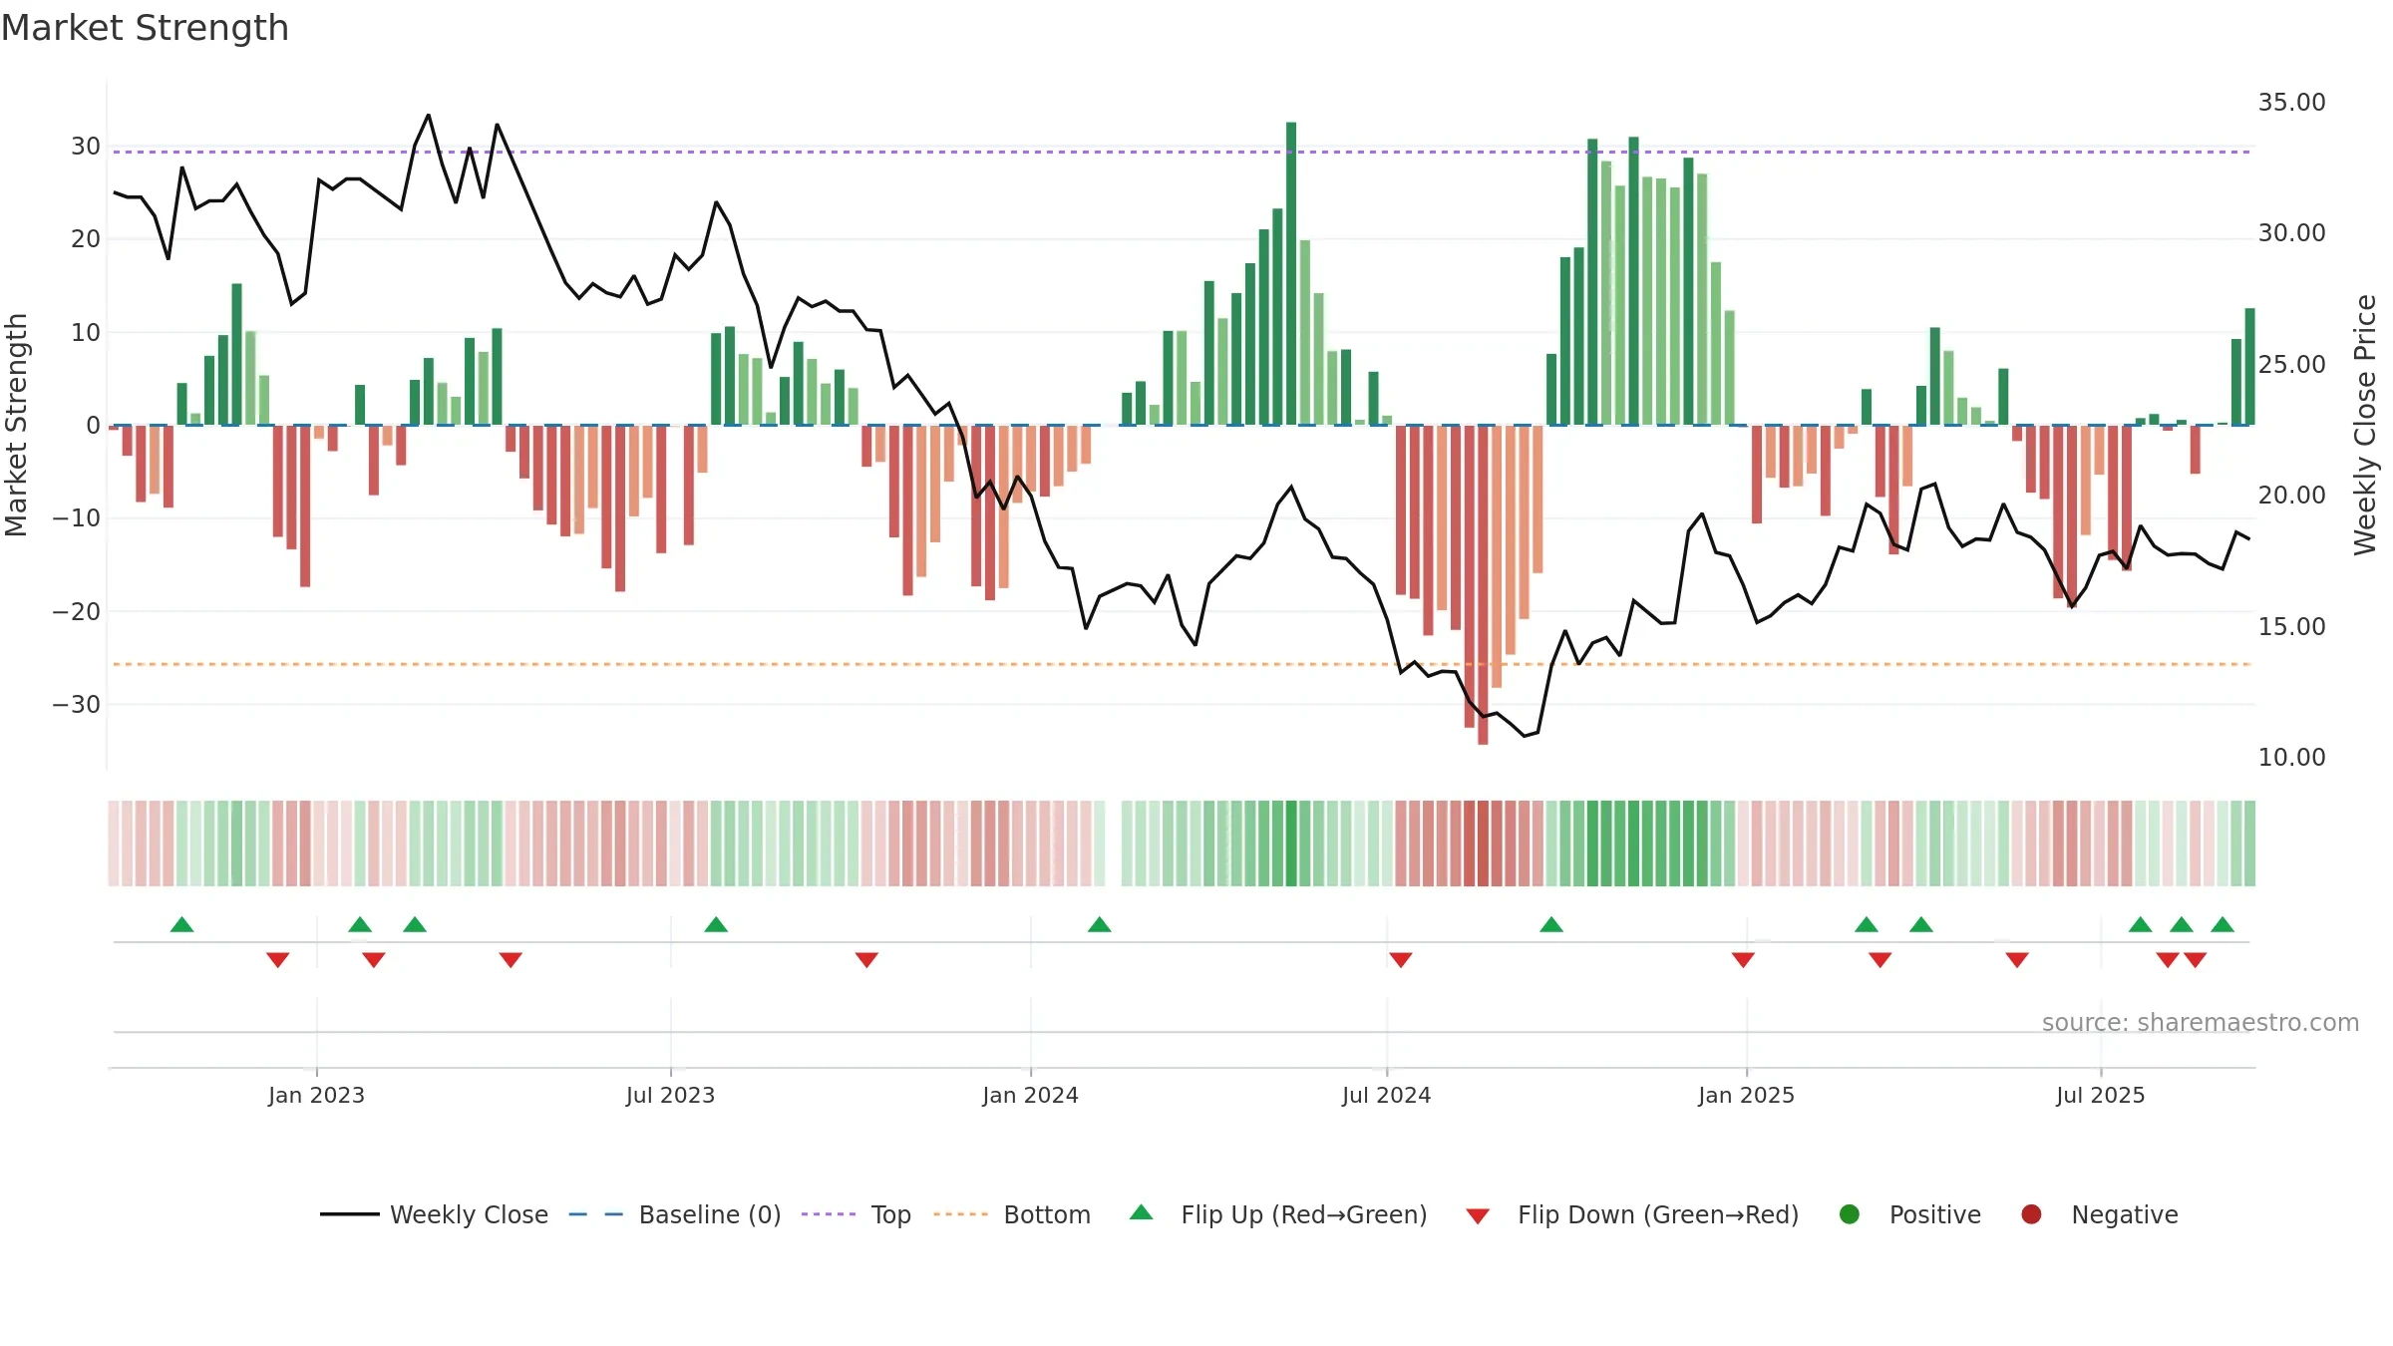Toggle the Weekly Close legend entry
This screenshot has height=1346, width=2393.
pos(434,1214)
